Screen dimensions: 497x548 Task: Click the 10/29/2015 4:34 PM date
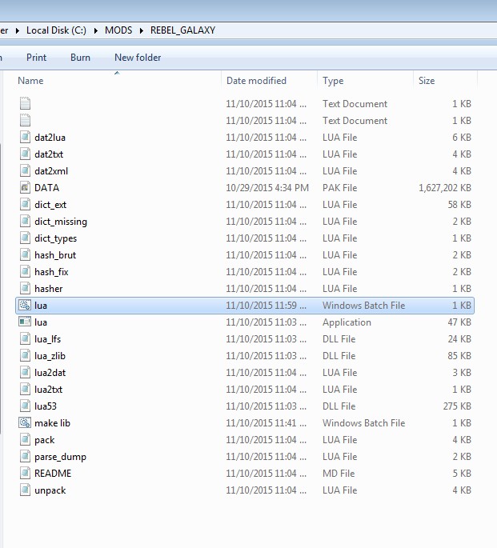click(267, 188)
